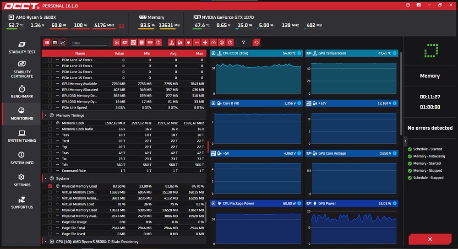Screen dimensions: 458x249
Task: Open the Stability Certificate section
Action: click(22, 70)
